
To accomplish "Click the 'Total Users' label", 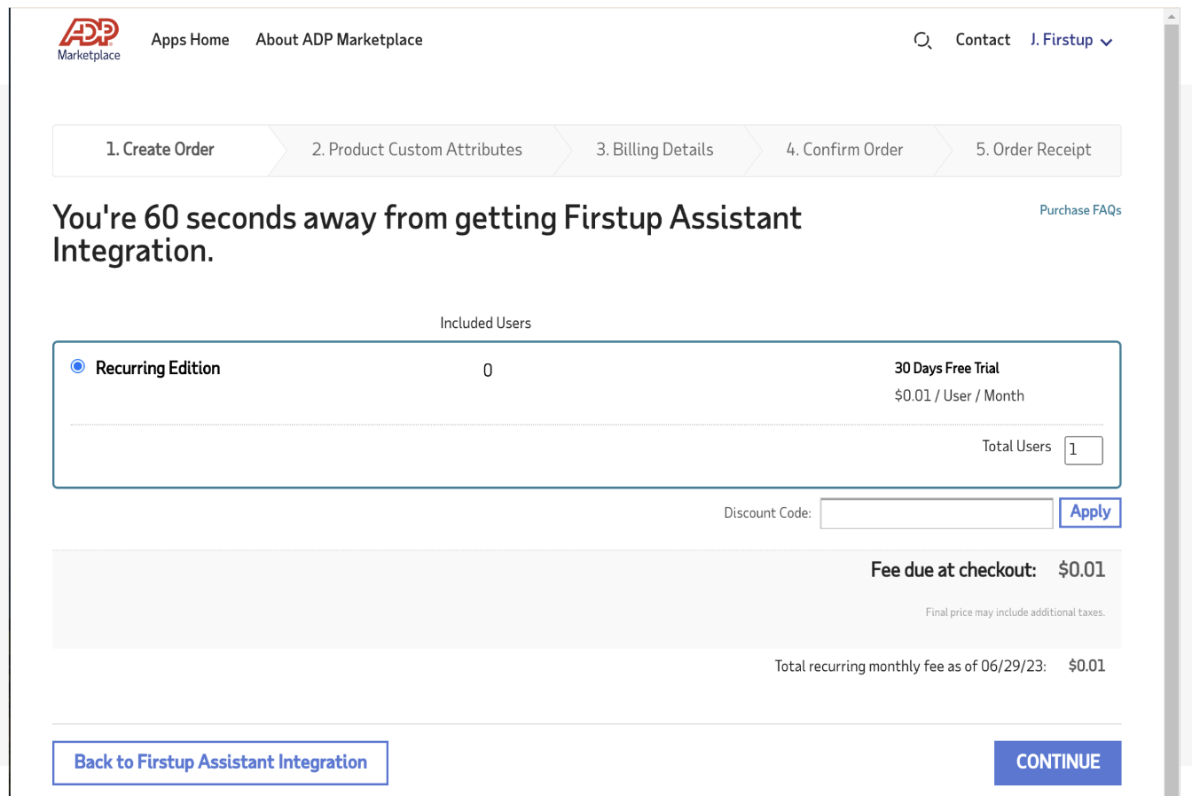I will tap(1016, 446).
